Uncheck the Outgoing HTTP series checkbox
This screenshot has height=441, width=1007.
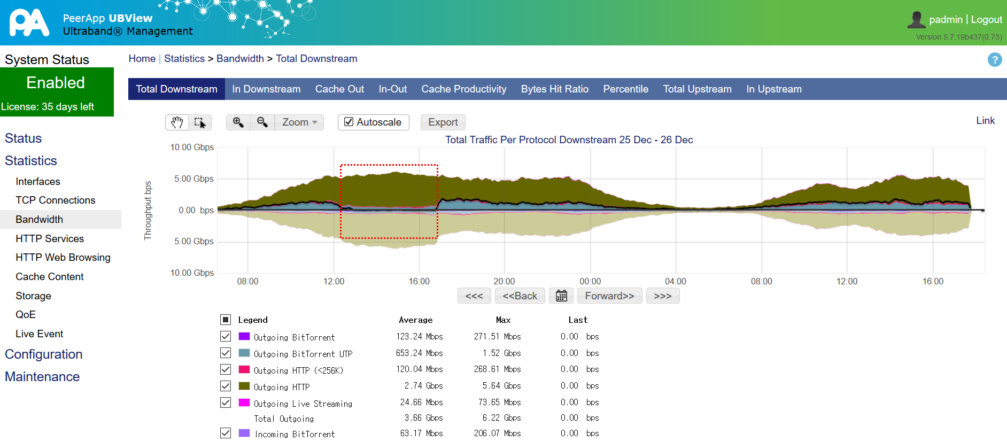pos(226,386)
